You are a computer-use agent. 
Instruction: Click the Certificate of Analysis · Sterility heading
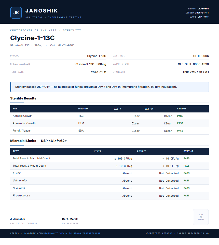46,31
